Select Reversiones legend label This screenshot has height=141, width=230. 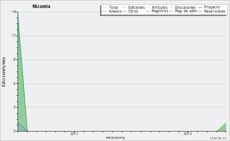tap(215, 11)
